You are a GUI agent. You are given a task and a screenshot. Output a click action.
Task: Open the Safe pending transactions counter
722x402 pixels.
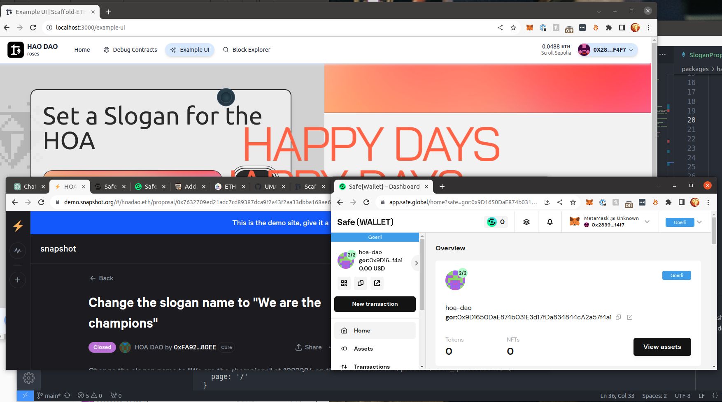496,222
